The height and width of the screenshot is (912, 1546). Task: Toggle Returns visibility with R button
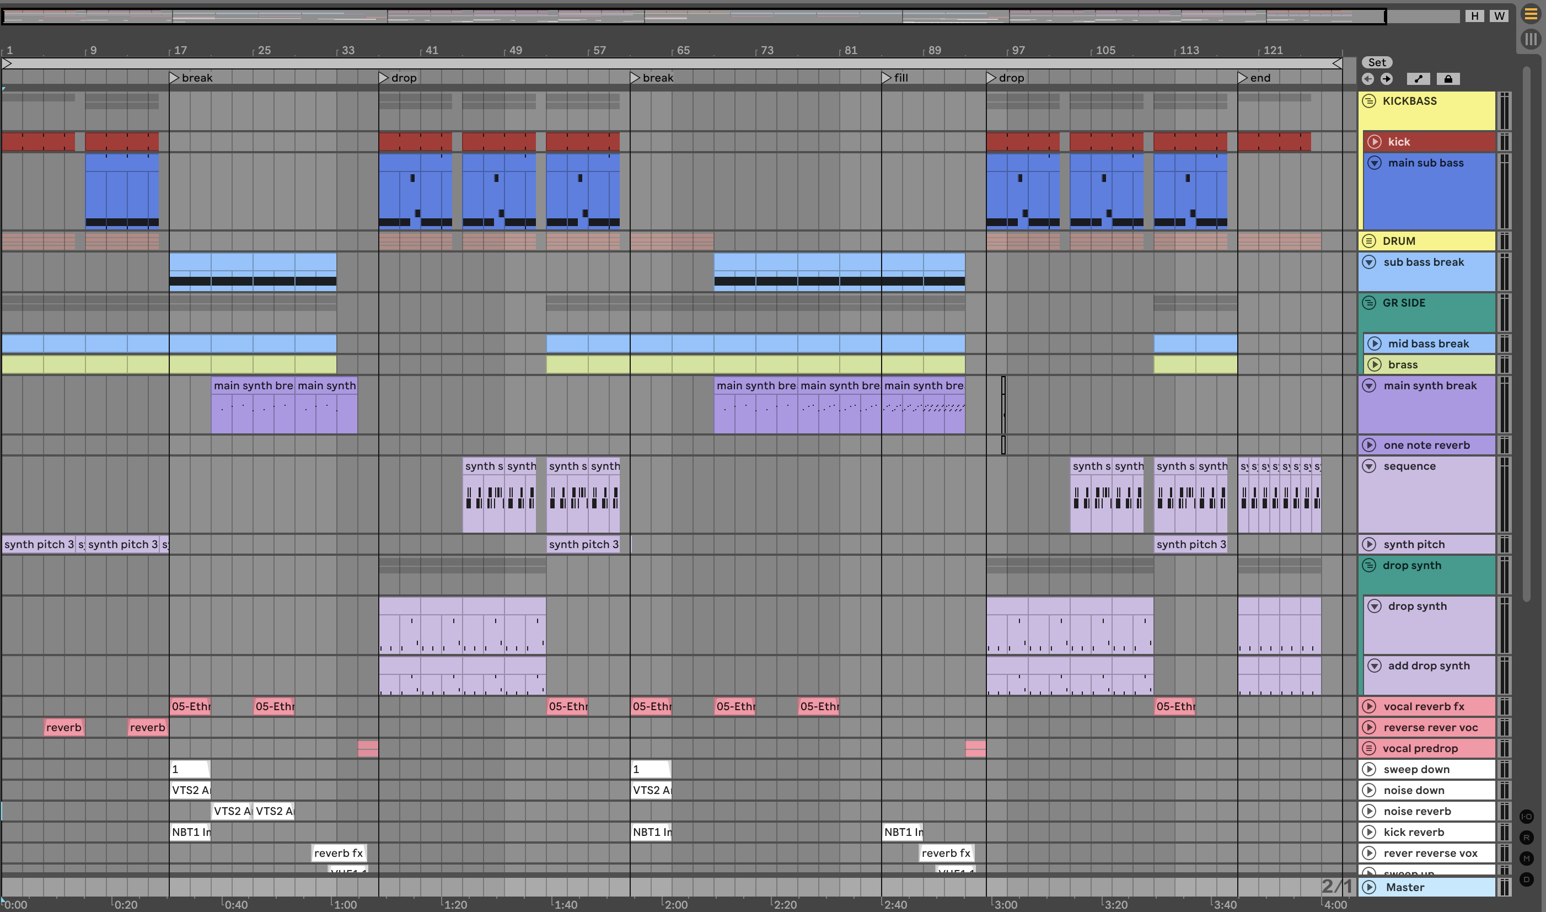point(1526,838)
